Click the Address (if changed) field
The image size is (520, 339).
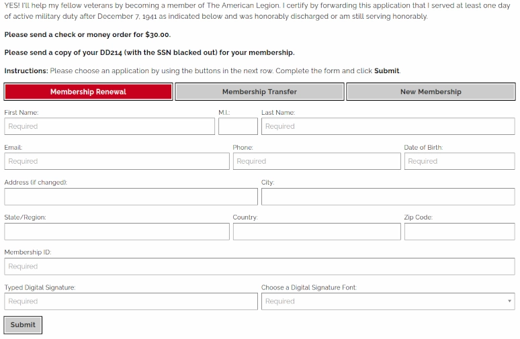tap(131, 197)
